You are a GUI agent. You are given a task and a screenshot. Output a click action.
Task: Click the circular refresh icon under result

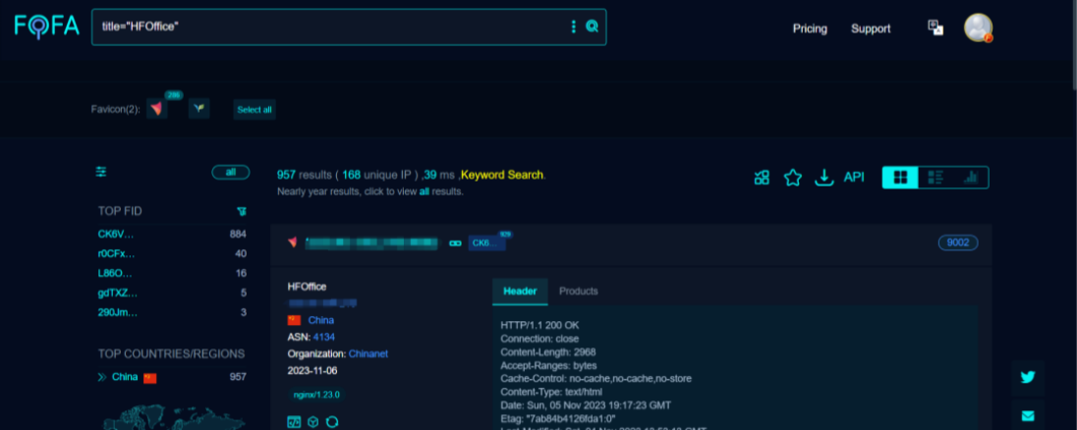point(332,422)
